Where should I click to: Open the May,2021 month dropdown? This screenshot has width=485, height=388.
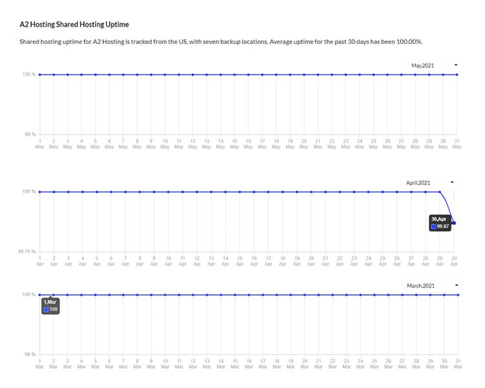(434, 65)
